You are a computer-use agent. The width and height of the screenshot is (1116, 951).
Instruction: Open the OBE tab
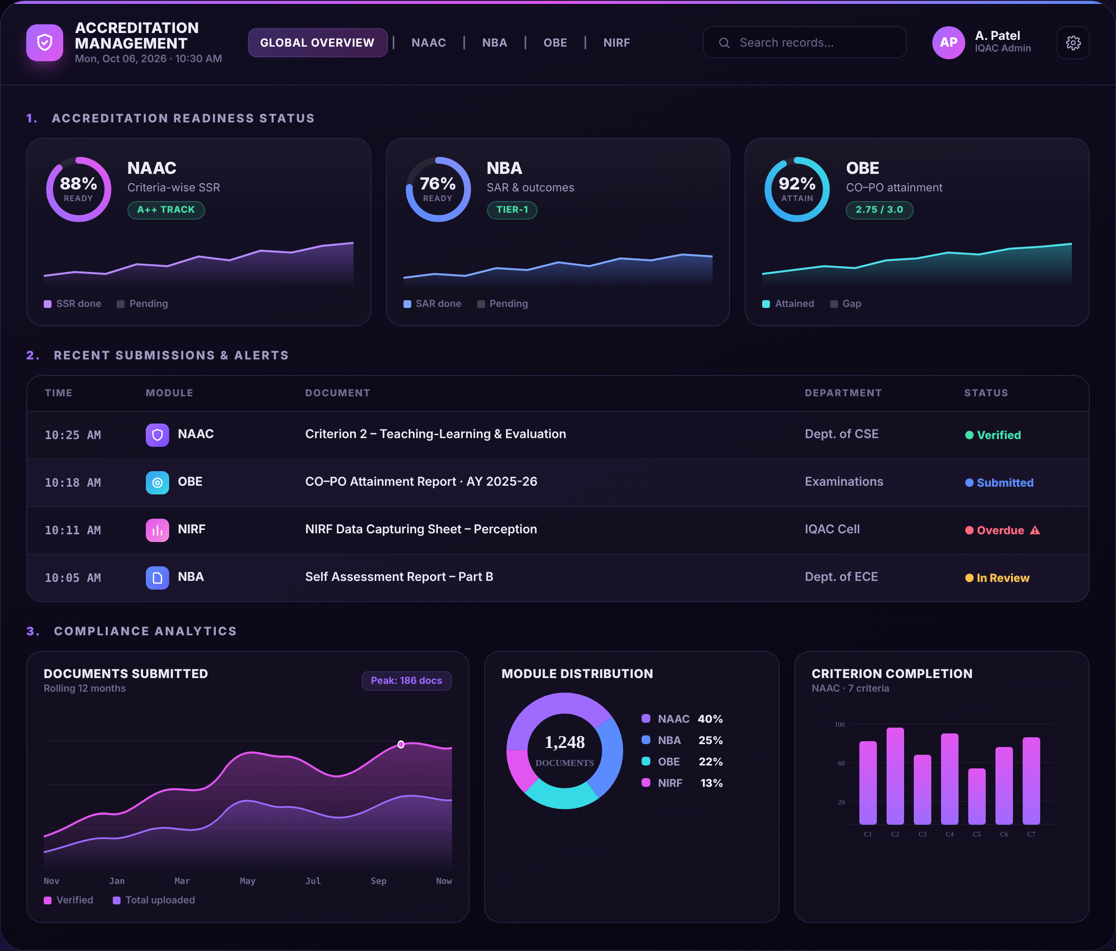point(555,43)
